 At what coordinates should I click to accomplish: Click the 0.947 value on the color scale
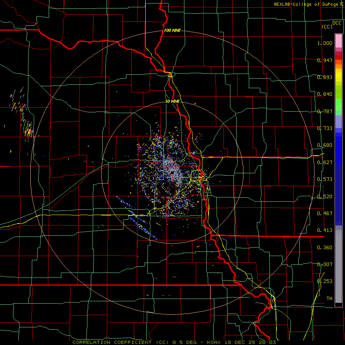(325, 60)
